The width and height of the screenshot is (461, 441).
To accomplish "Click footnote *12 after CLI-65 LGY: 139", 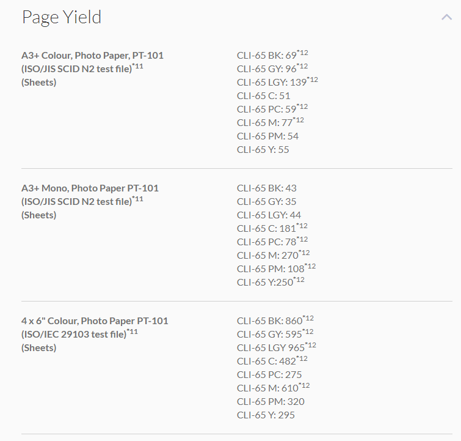I will [x=312, y=80].
